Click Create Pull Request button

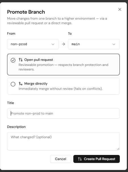pos(97,159)
